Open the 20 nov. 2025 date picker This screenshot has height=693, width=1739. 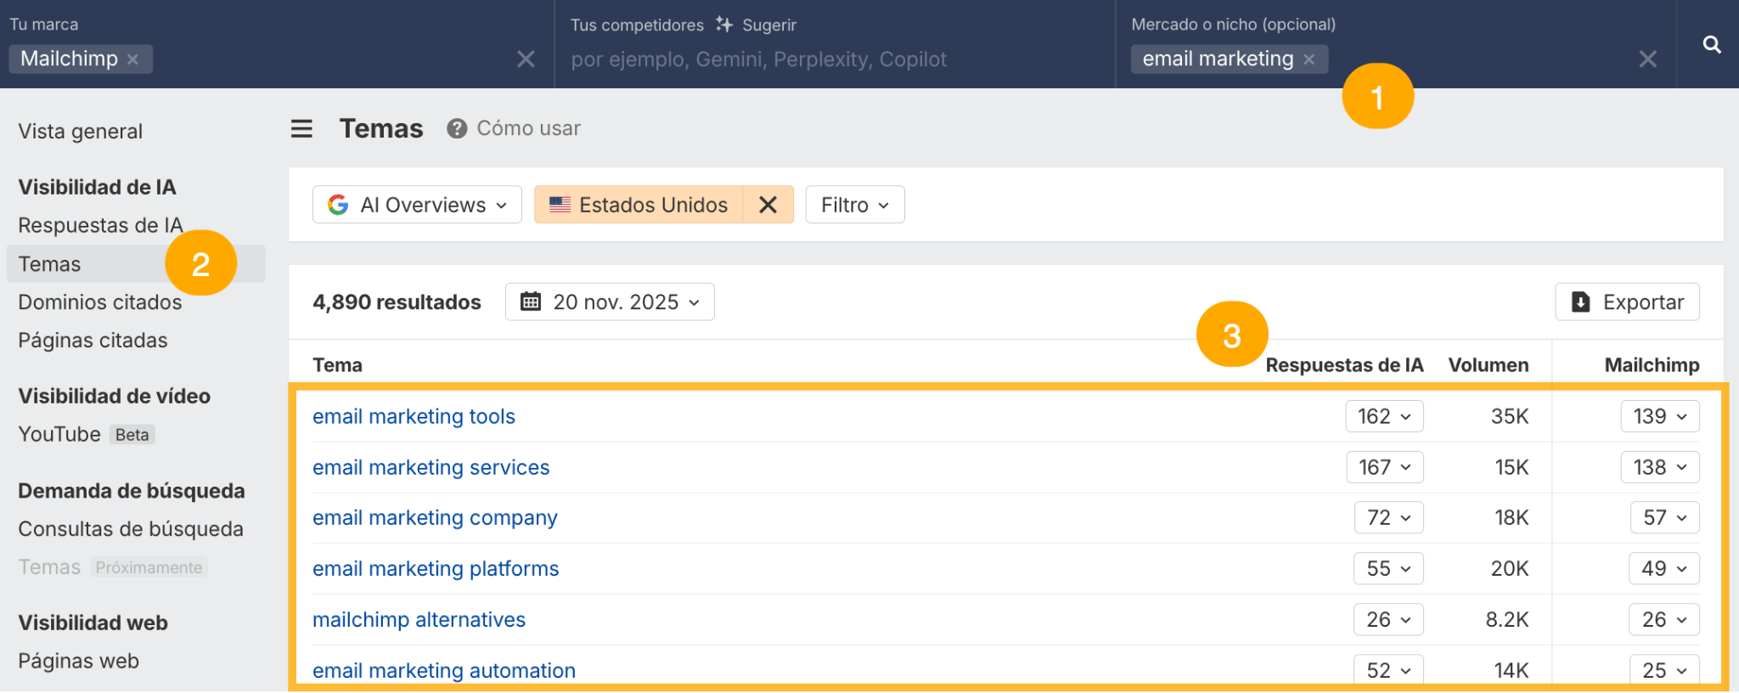610,302
